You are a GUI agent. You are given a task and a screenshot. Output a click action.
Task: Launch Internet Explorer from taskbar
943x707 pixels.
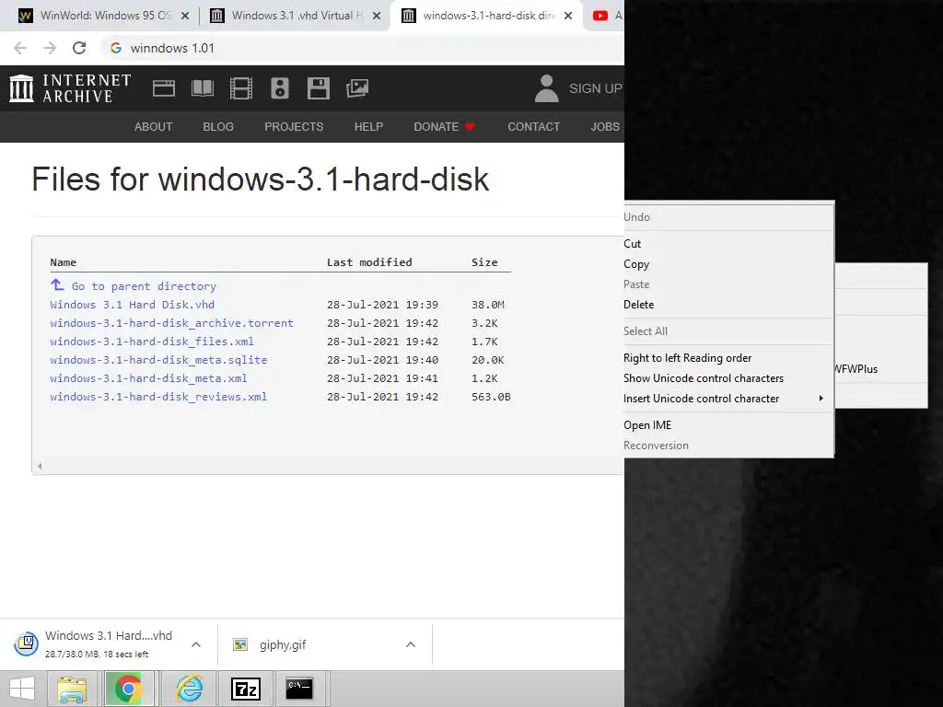tap(190, 689)
